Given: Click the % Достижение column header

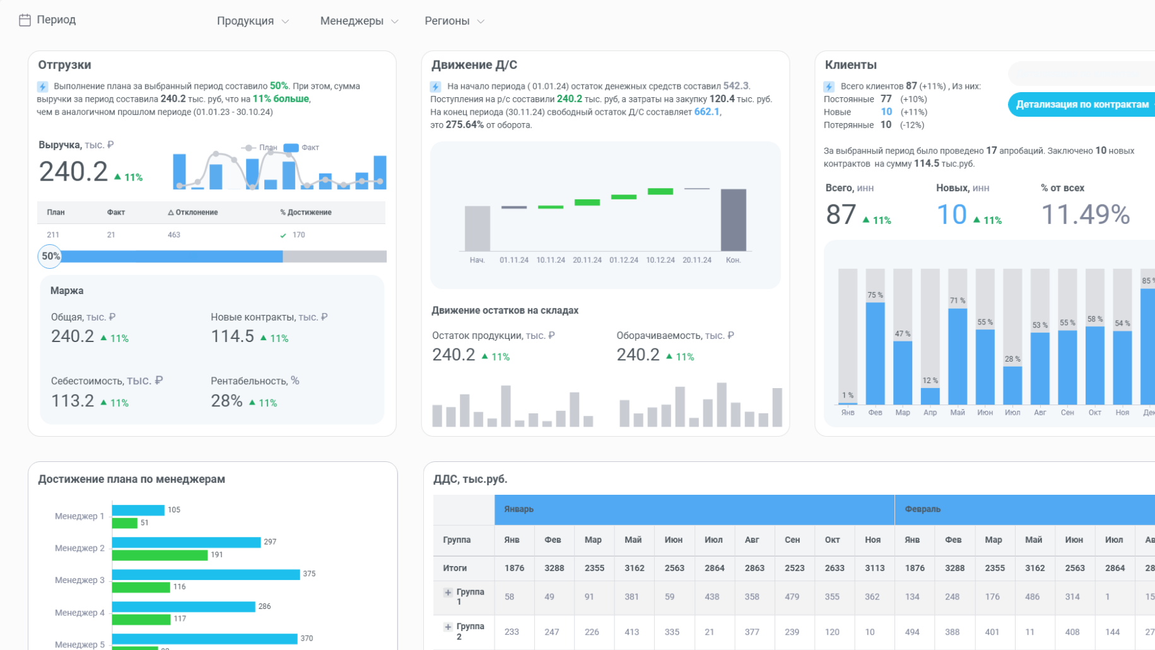Looking at the screenshot, I should click(x=306, y=213).
